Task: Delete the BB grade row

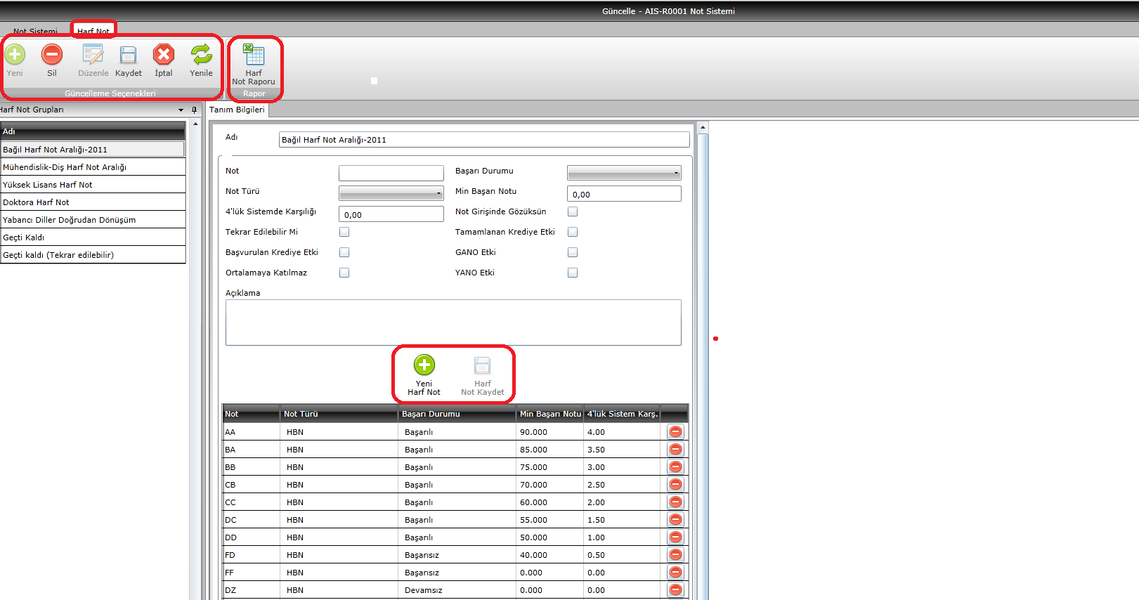Action: point(676,467)
